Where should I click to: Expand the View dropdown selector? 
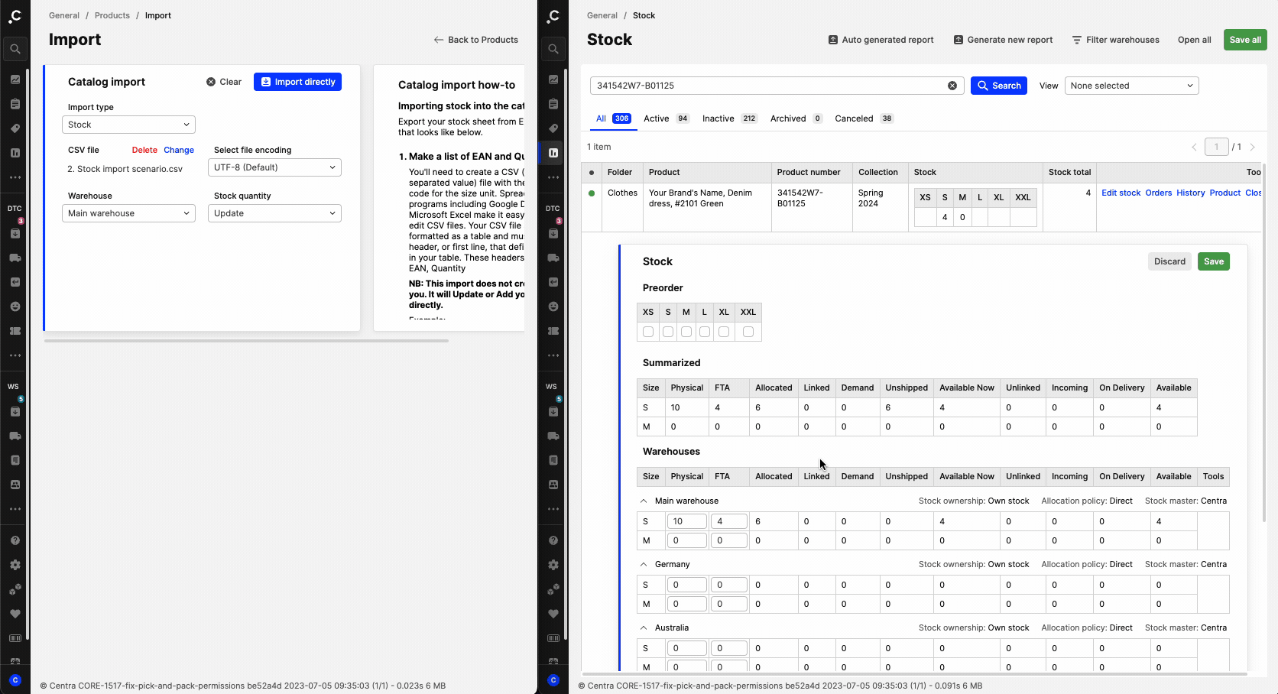pos(1131,86)
